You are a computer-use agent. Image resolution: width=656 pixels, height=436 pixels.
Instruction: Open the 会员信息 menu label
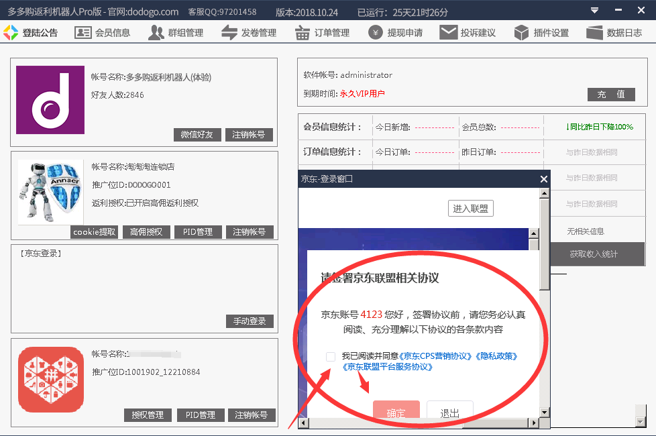click(x=113, y=33)
